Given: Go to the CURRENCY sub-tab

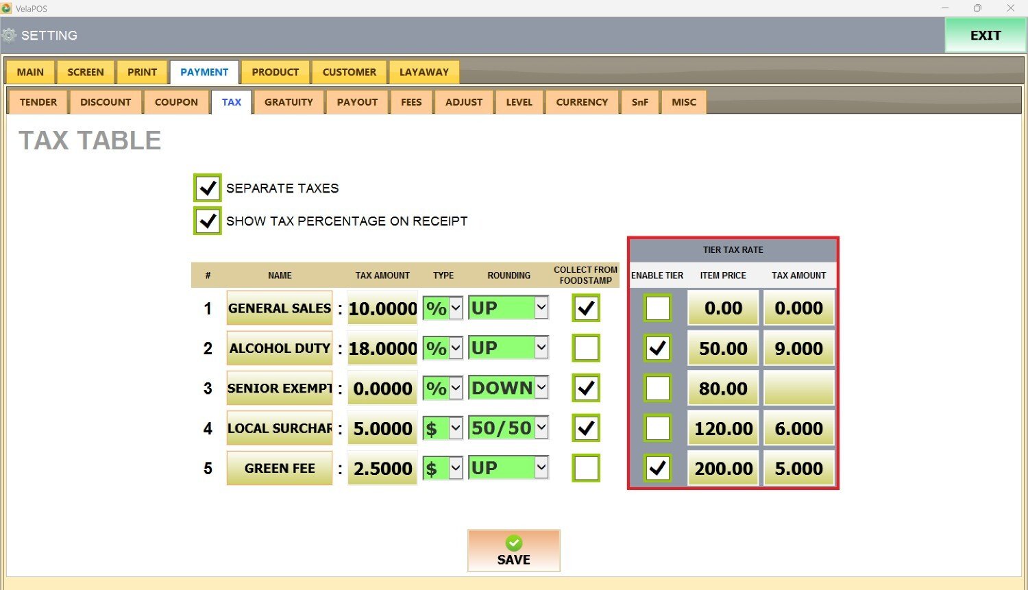Looking at the screenshot, I should click(582, 102).
